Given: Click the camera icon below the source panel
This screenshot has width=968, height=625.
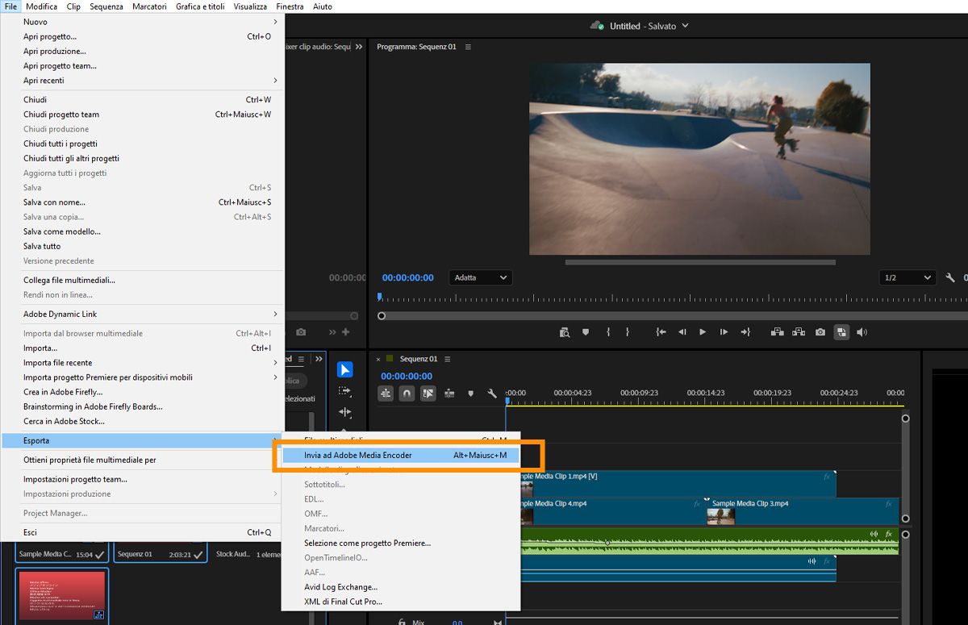Looking at the screenshot, I should (301, 332).
